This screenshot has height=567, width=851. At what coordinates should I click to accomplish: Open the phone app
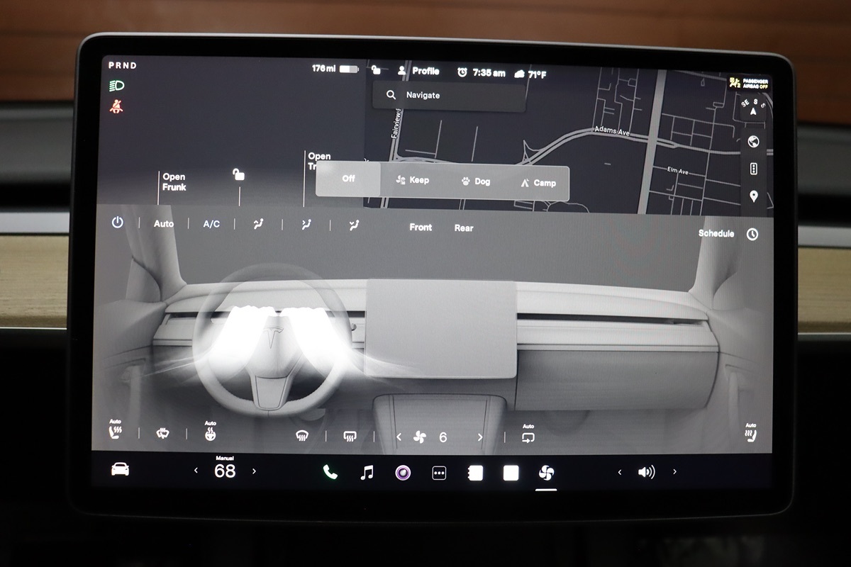click(x=330, y=472)
